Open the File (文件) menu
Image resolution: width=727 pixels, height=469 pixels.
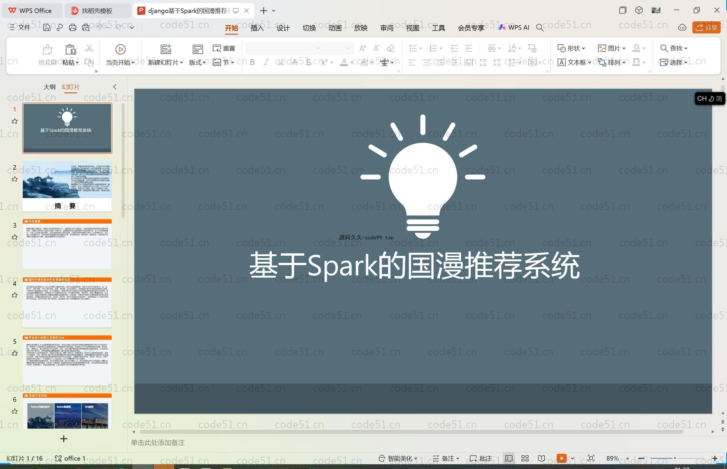pyautogui.click(x=20, y=27)
